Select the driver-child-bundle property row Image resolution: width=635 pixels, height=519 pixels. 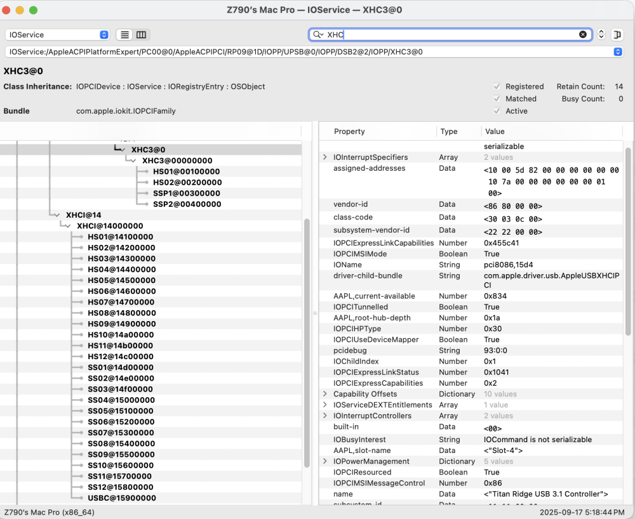[471, 280]
